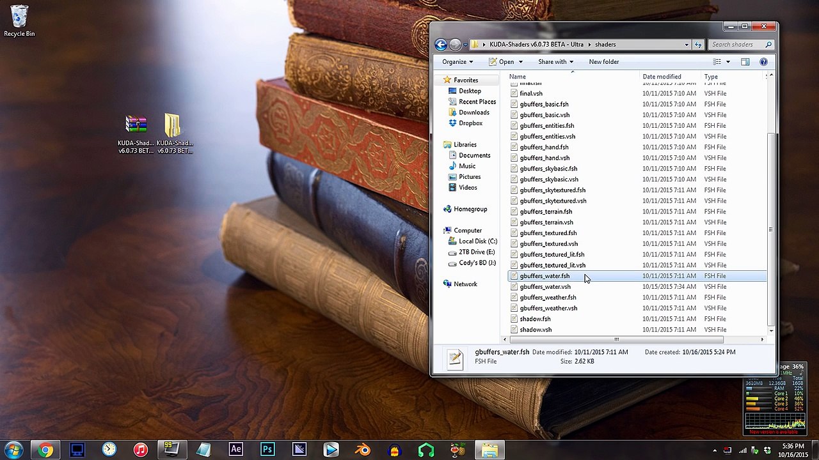This screenshot has width=819, height=460.
Task: Expand the breadcrumb arrow before shaders
Action: pos(589,45)
